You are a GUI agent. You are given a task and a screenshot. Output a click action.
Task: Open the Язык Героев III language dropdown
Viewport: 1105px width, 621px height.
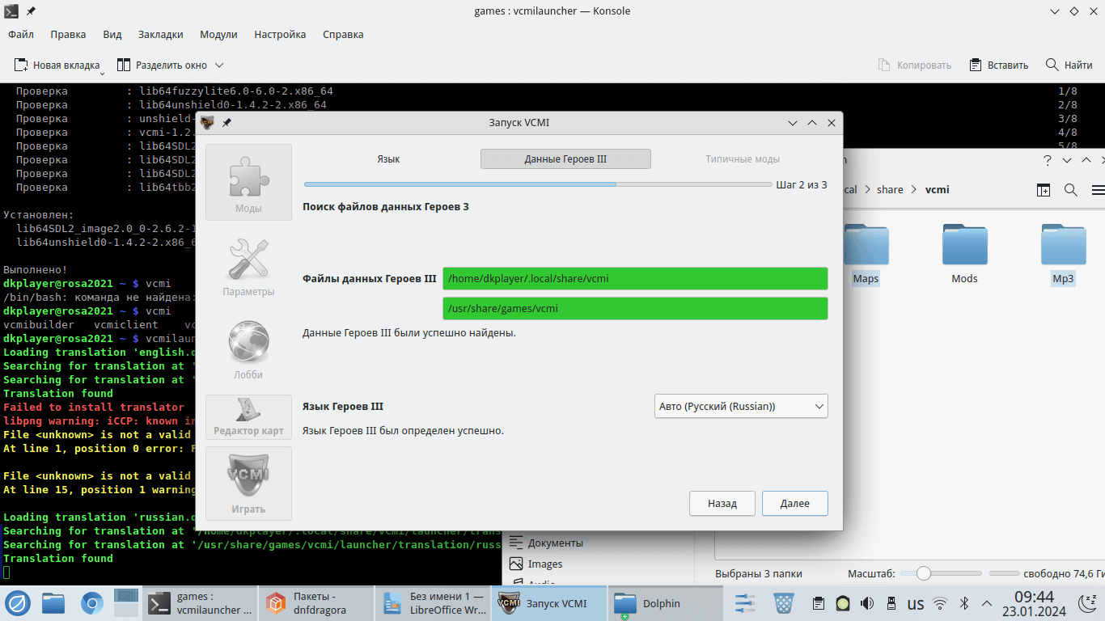(x=740, y=406)
